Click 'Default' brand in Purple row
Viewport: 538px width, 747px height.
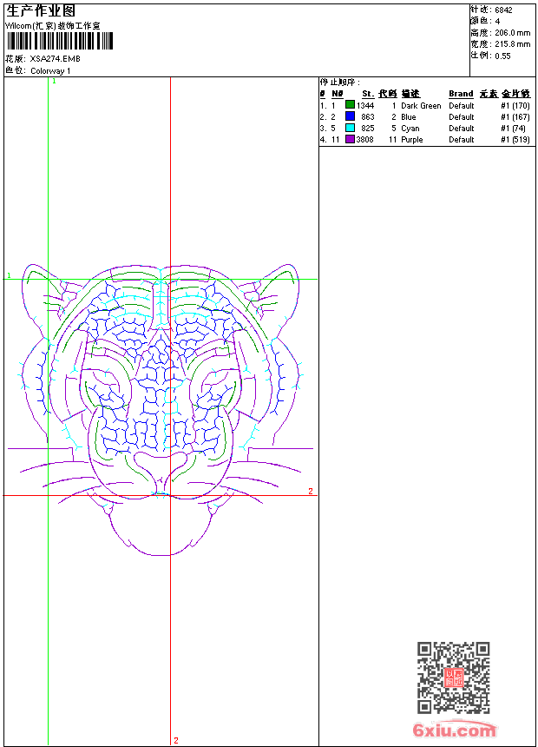click(x=462, y=140)
